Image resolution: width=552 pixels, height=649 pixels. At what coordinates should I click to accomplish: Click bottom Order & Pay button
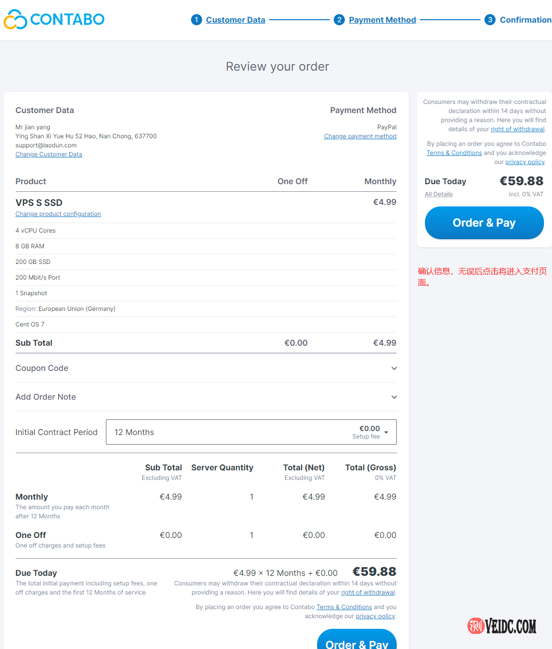tap(357, 641)
